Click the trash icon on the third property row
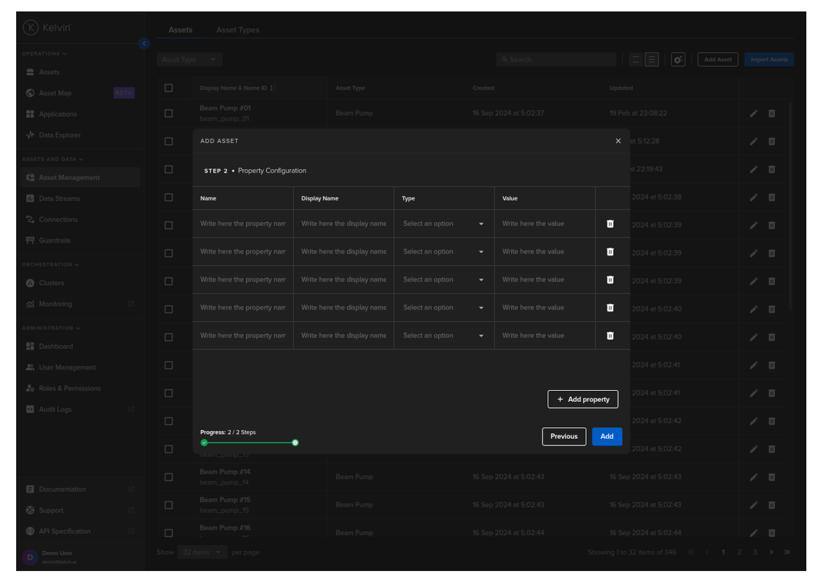 tap(610, 280)
